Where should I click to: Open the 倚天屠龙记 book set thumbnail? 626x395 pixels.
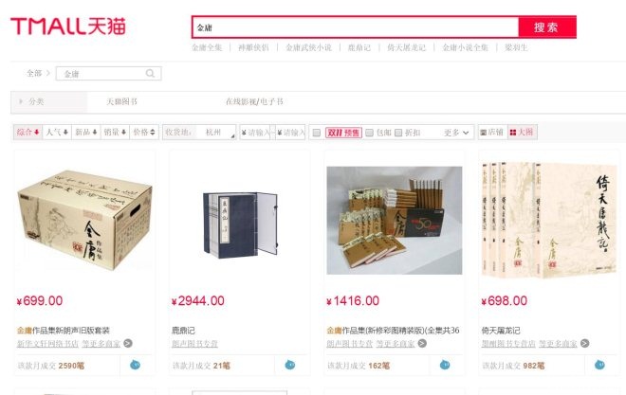click(x=548, y=220)
